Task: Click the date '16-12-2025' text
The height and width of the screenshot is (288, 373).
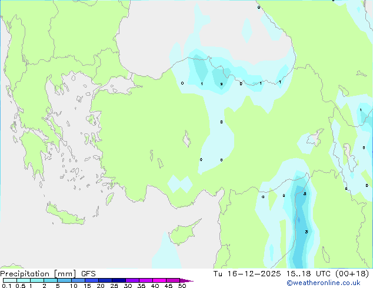Action: [254, 274]
